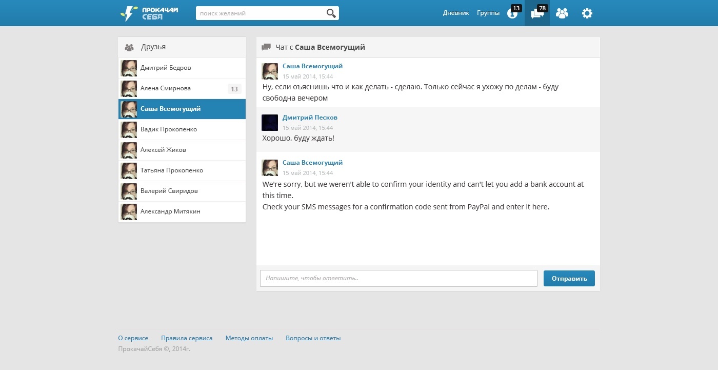Click the chat bubbles icon in chat header
This screenshot has width=718, height=370.
pos(266,47)
